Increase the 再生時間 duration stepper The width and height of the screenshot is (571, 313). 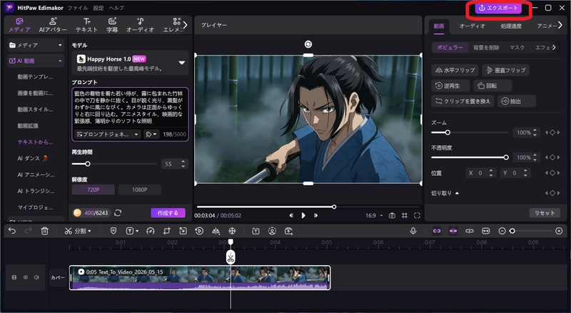[183, 162]
